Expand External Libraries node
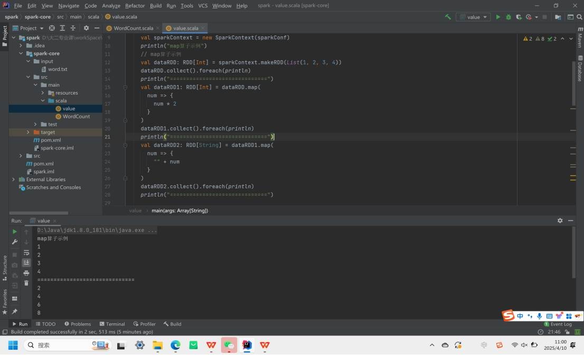The width and height of the screenshot is (584, 355). 14,179
